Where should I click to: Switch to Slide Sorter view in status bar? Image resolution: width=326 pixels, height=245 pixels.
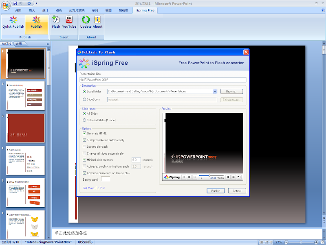click(x=267, y=242)
